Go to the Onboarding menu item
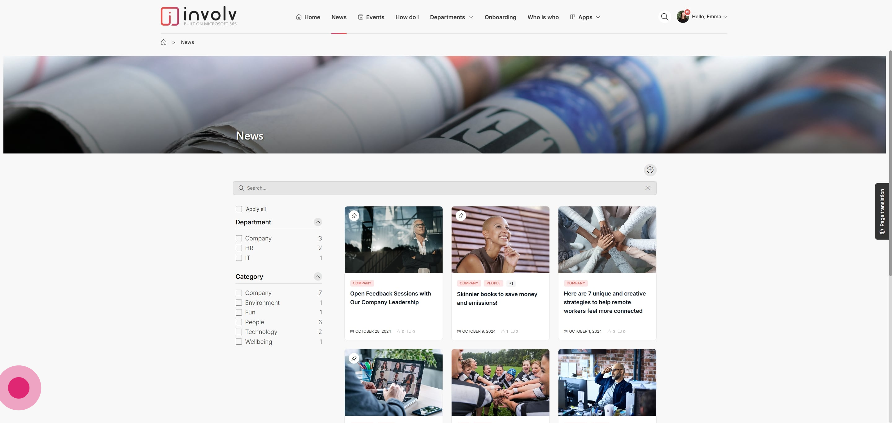892x423 pixels. (x=500, y=17)
